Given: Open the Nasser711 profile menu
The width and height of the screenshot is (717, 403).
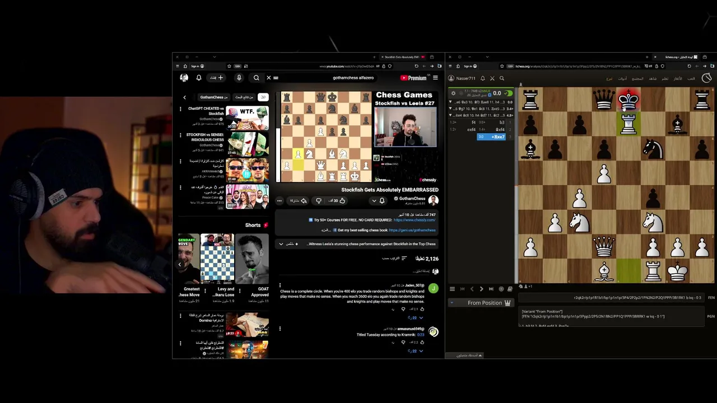Looking at the screenshot, I should (462, 78).
